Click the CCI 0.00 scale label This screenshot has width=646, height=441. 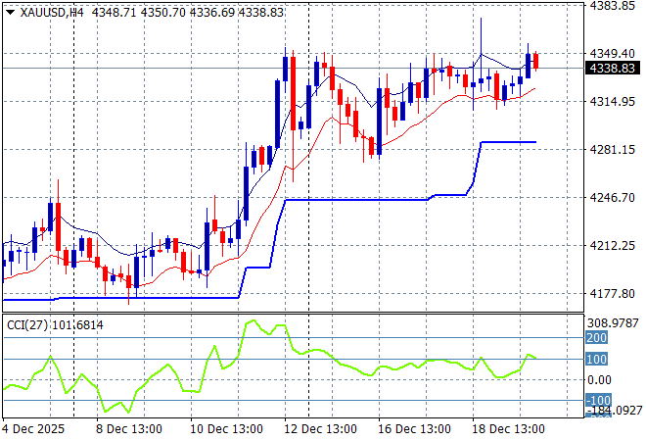599,380
